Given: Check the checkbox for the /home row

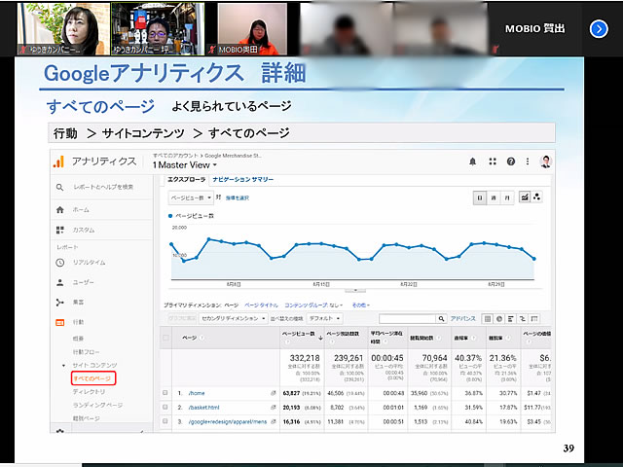Looking at the screenshot, I should pos(165,393).
